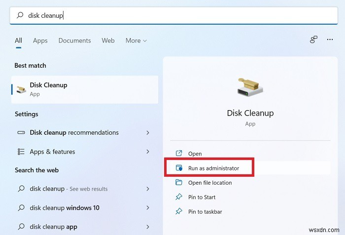Click the 'Search the web' heading
345x235 pixels.
point(37,170)
